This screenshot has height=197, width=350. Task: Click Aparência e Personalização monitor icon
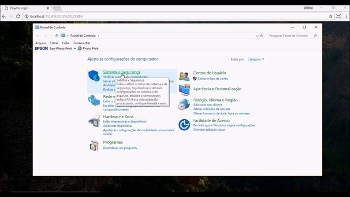(x=184, y=90)
